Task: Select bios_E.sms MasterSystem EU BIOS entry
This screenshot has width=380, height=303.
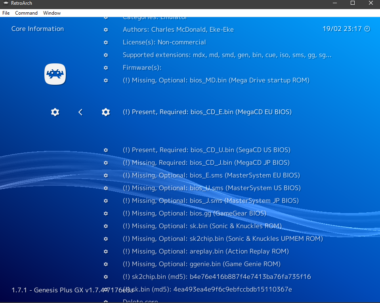Action: pyautogui.click(x=211, y=175)
